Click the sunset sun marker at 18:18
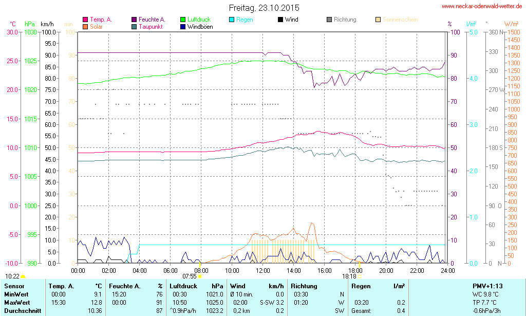Image resolution: width=526 pixels, height=316 pixels. [360, 276]
